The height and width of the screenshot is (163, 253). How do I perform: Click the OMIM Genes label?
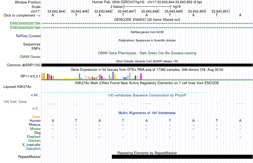[x=30, y=57]
